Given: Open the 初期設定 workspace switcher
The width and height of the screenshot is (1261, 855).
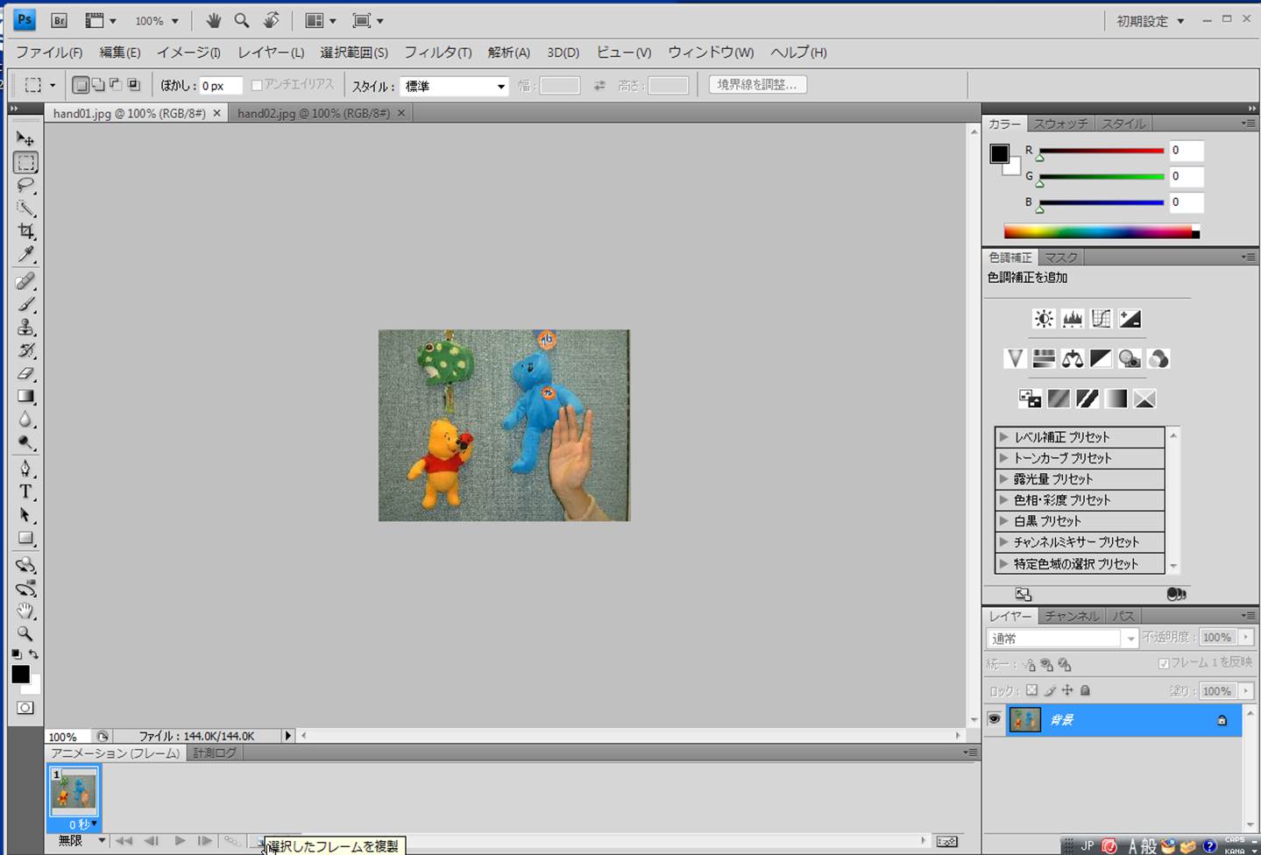Looking at the screenshot, I should pos(1149,21).
